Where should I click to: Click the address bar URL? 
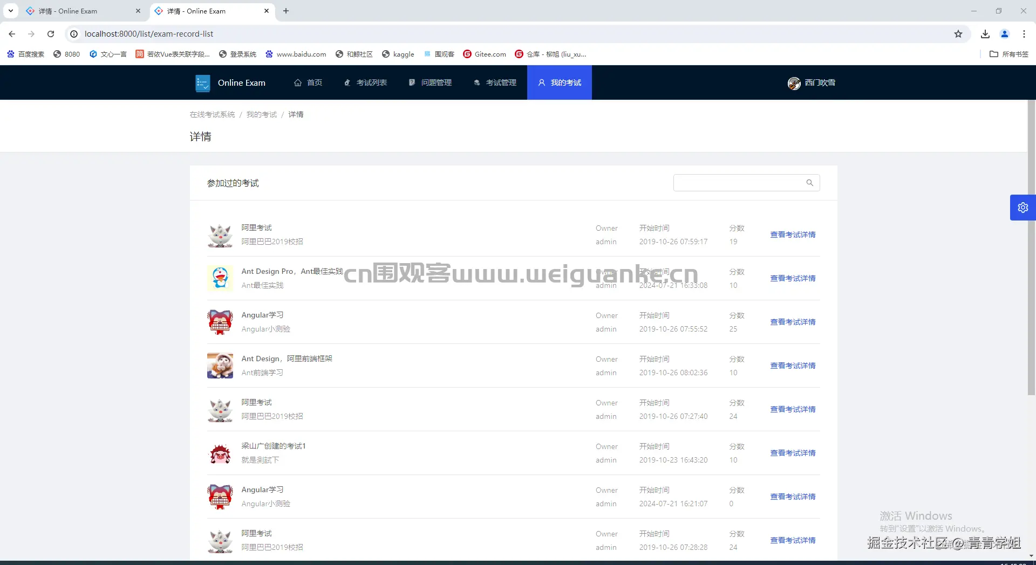click(x=149, y=34)
